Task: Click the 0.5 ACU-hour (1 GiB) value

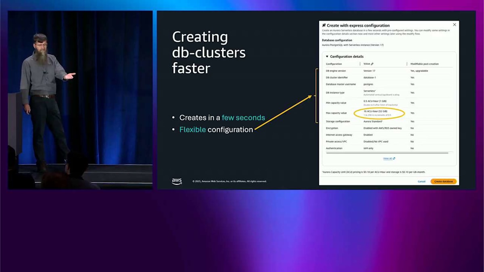Action: (x=375, y=101)
